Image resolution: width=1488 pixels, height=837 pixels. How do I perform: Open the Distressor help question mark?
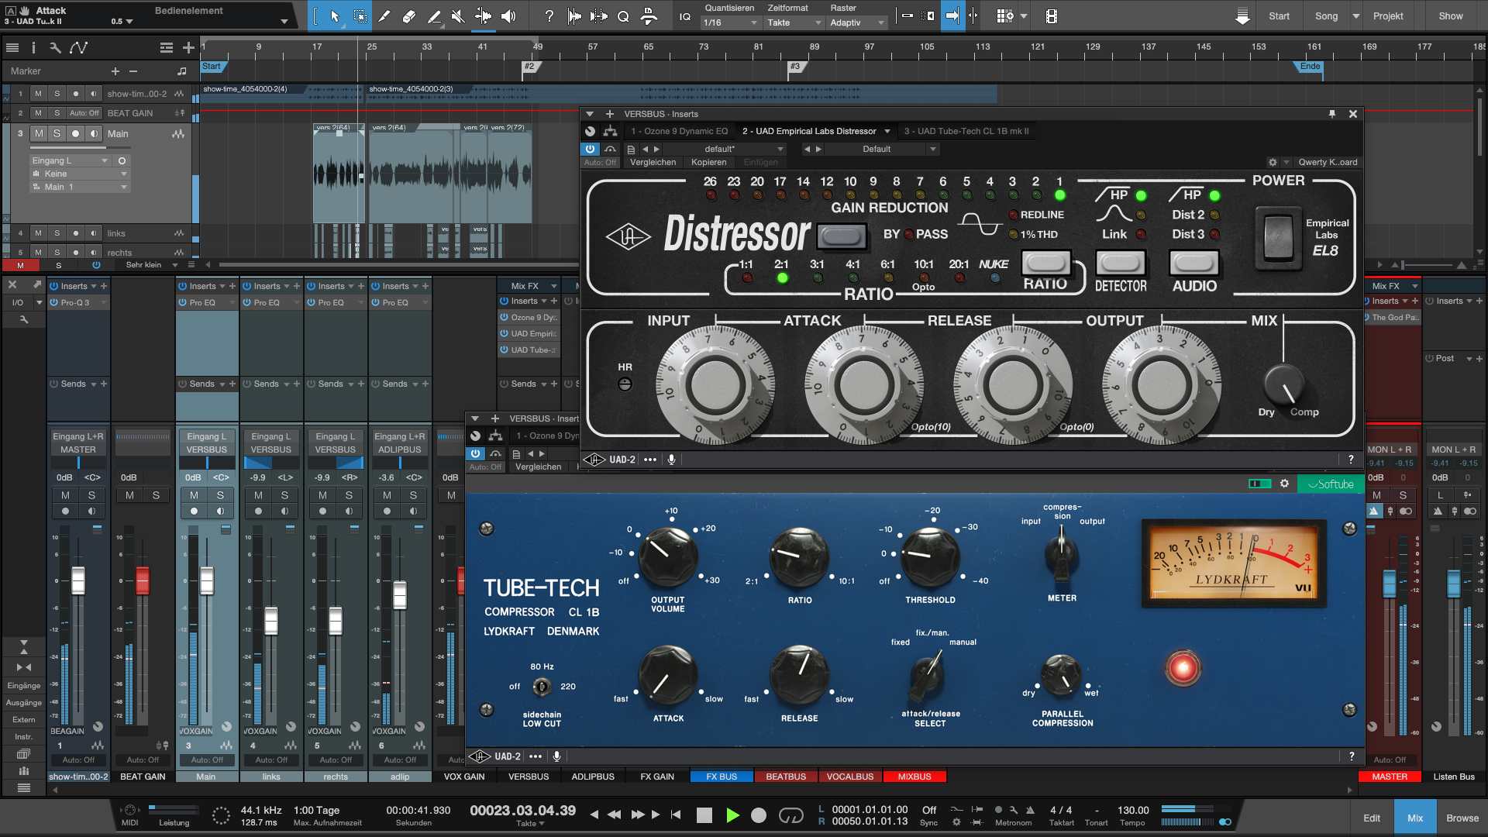pyautogui.click(x=1351, y=459)
